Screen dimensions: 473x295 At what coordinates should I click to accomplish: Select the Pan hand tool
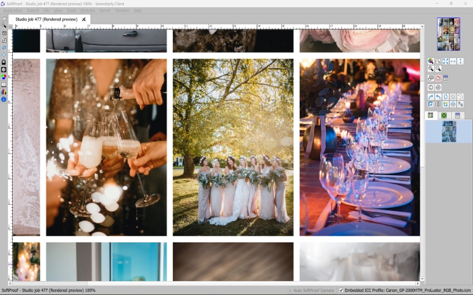click(4, 18)
